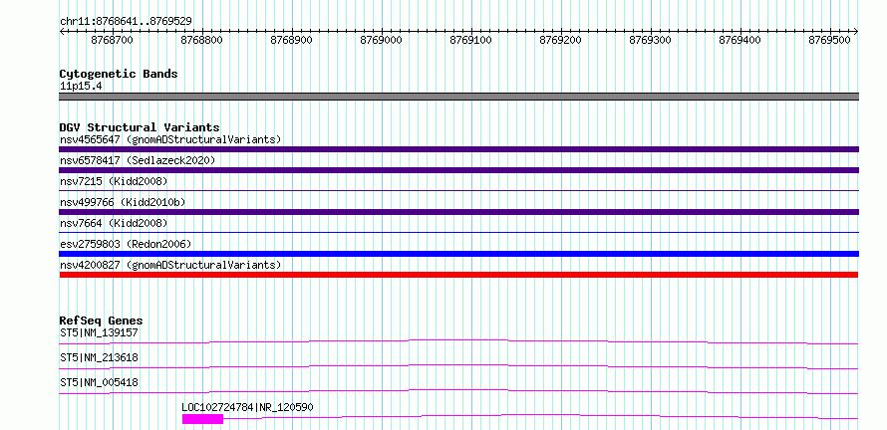Open the RefSeq Genes track heading
This screenshot has height=430, width=887.
pos(102,321)
